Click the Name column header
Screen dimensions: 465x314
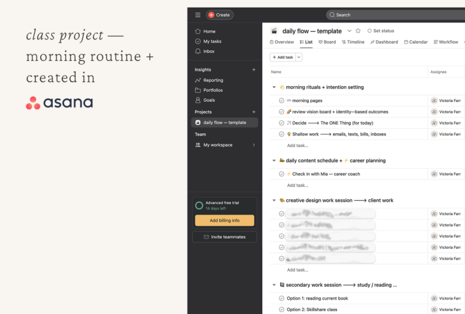(x=276, y=72)
